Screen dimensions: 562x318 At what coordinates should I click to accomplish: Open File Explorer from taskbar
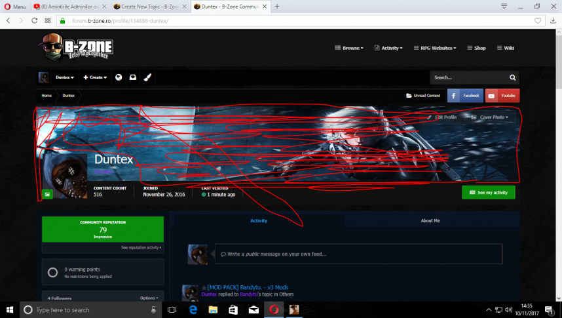[213, 309]
